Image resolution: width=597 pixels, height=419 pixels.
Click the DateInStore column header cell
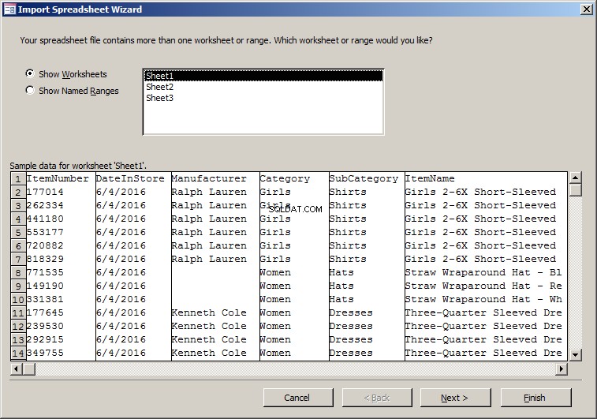coord(133,178)
